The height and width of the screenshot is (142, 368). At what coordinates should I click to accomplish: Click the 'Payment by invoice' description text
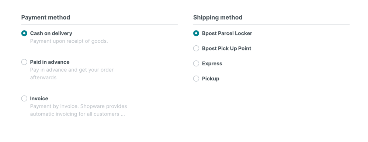pos(79,106)
